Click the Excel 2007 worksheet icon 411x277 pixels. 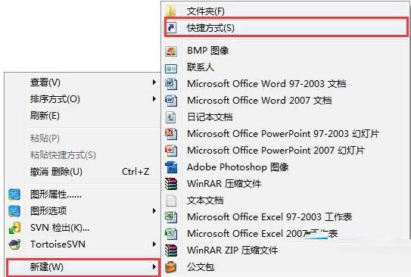coord(171,234)
